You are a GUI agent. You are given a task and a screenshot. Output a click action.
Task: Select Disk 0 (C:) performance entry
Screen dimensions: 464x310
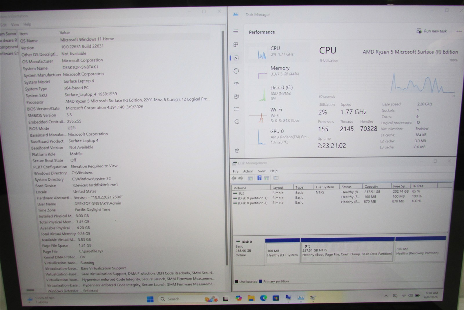[279, 93]
